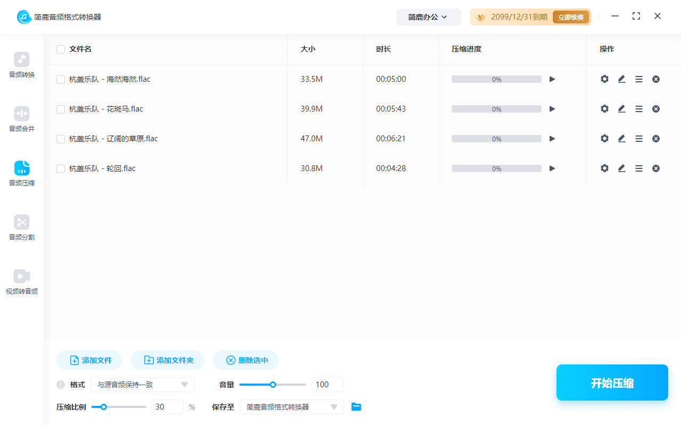Check the select-all checkbox in header

60,49
